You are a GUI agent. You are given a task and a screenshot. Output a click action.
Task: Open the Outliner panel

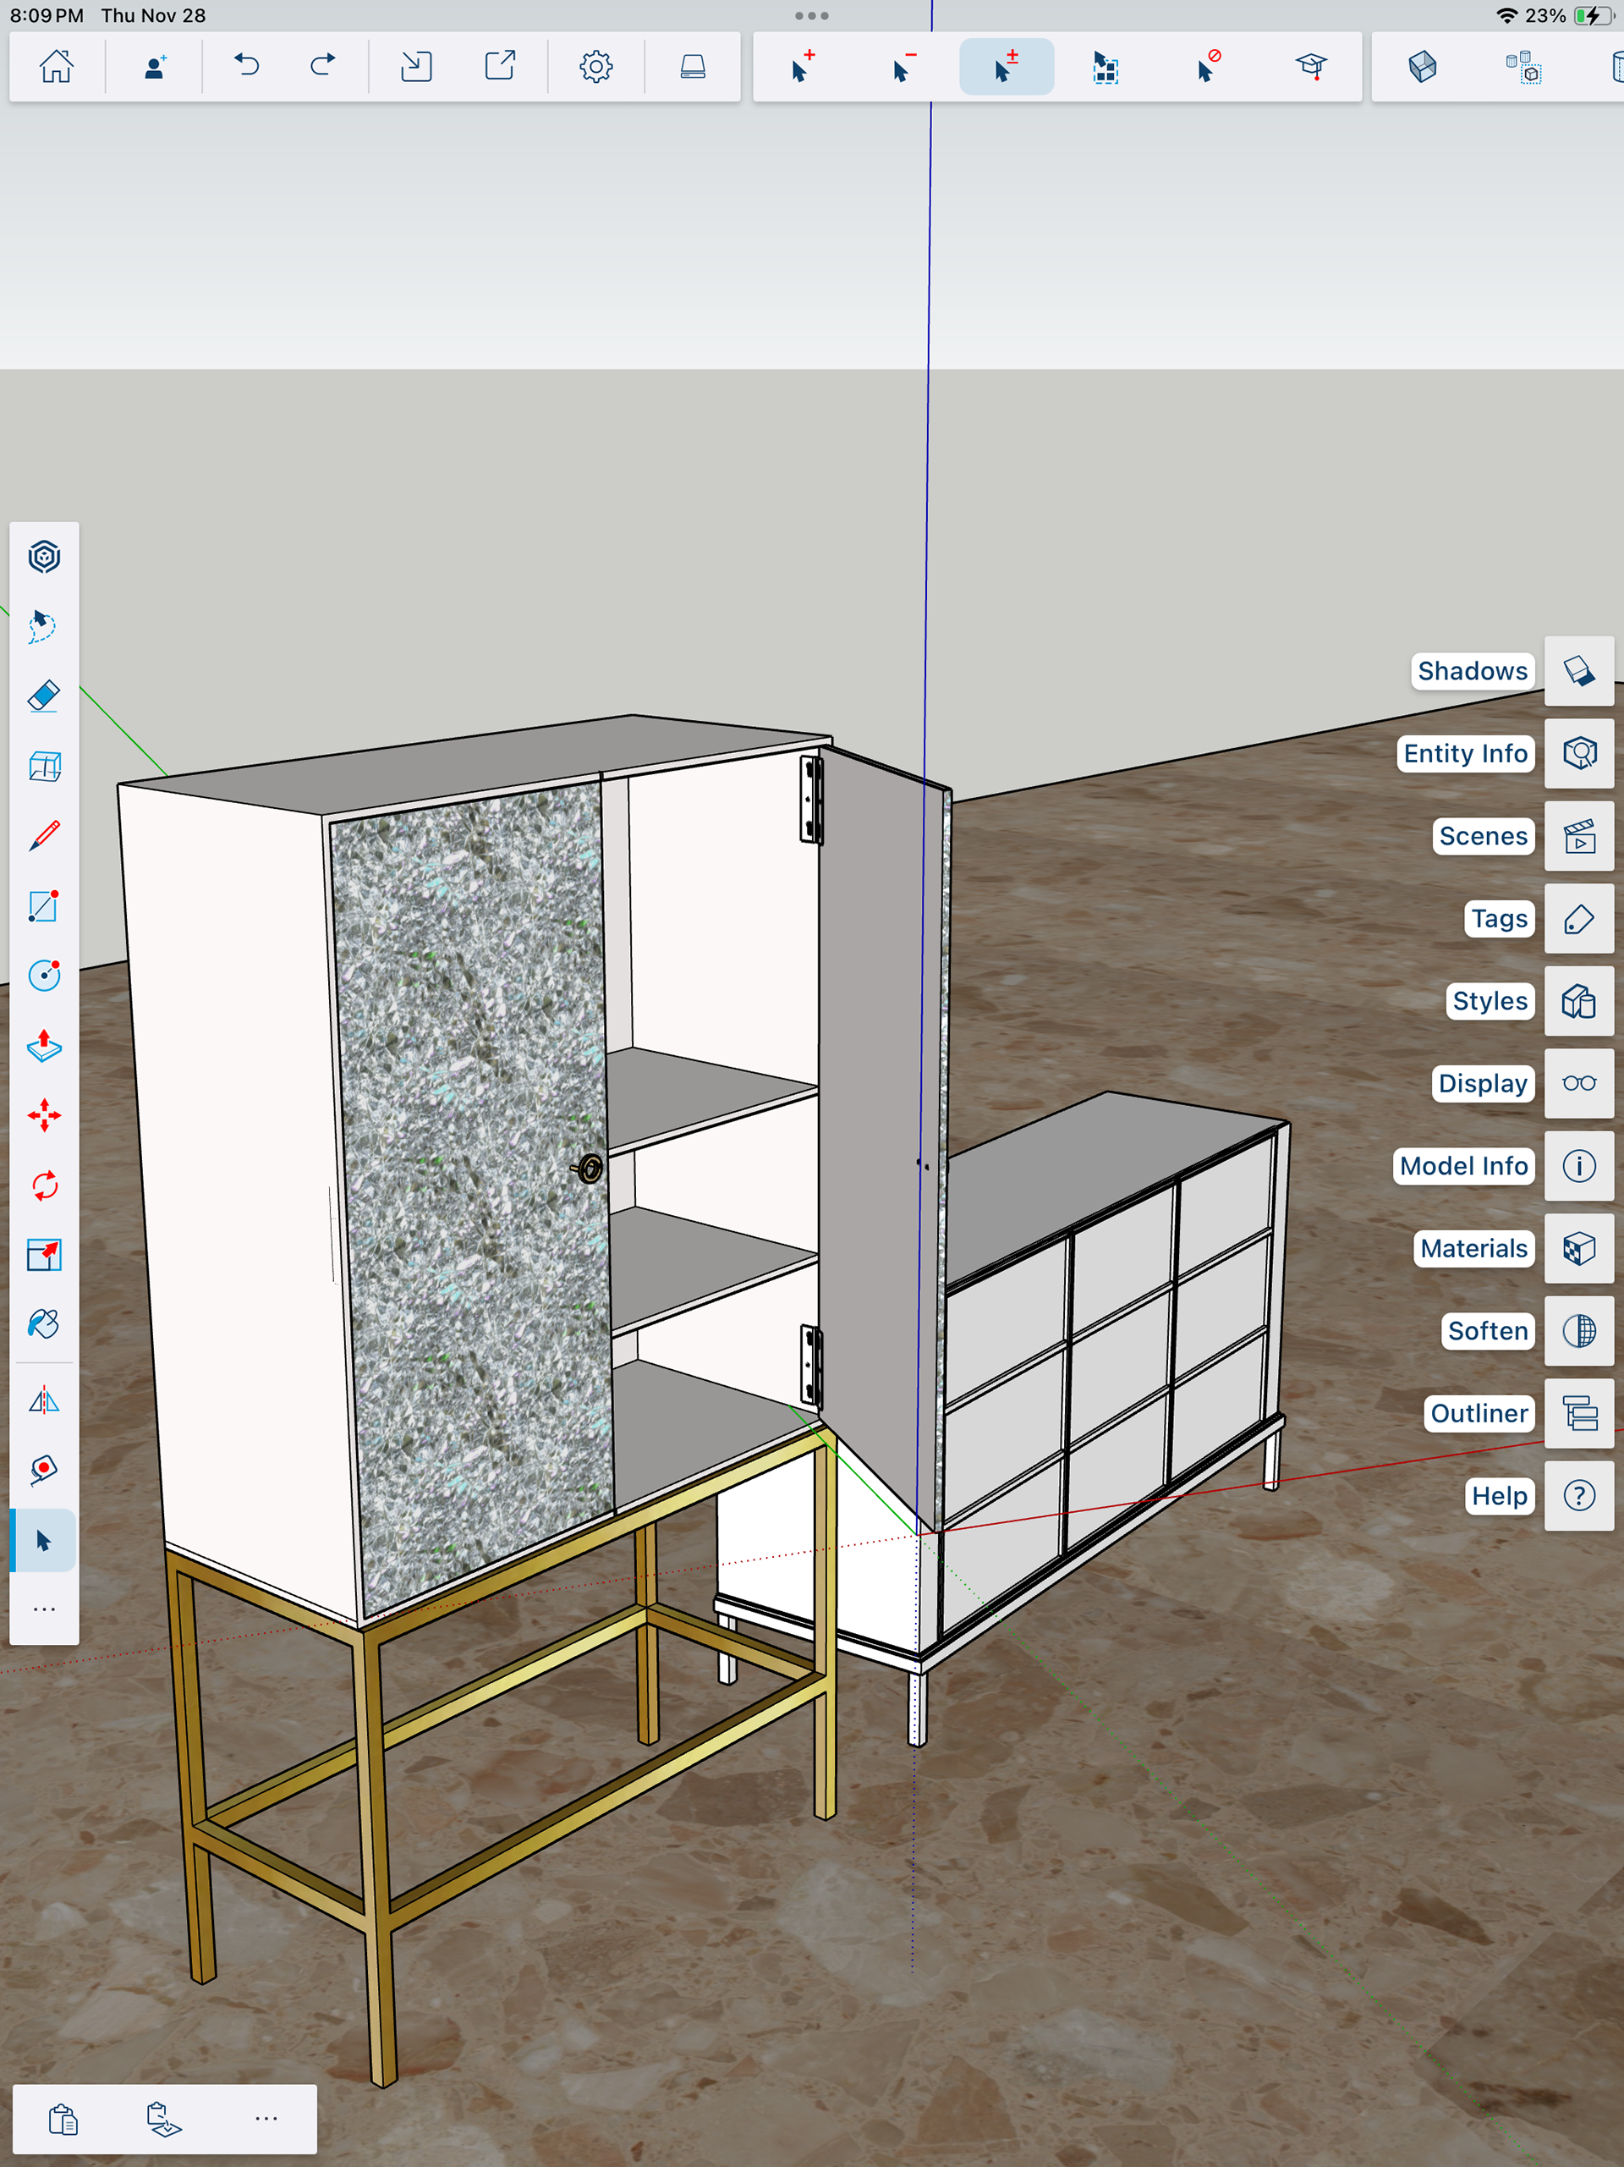1578,1413
